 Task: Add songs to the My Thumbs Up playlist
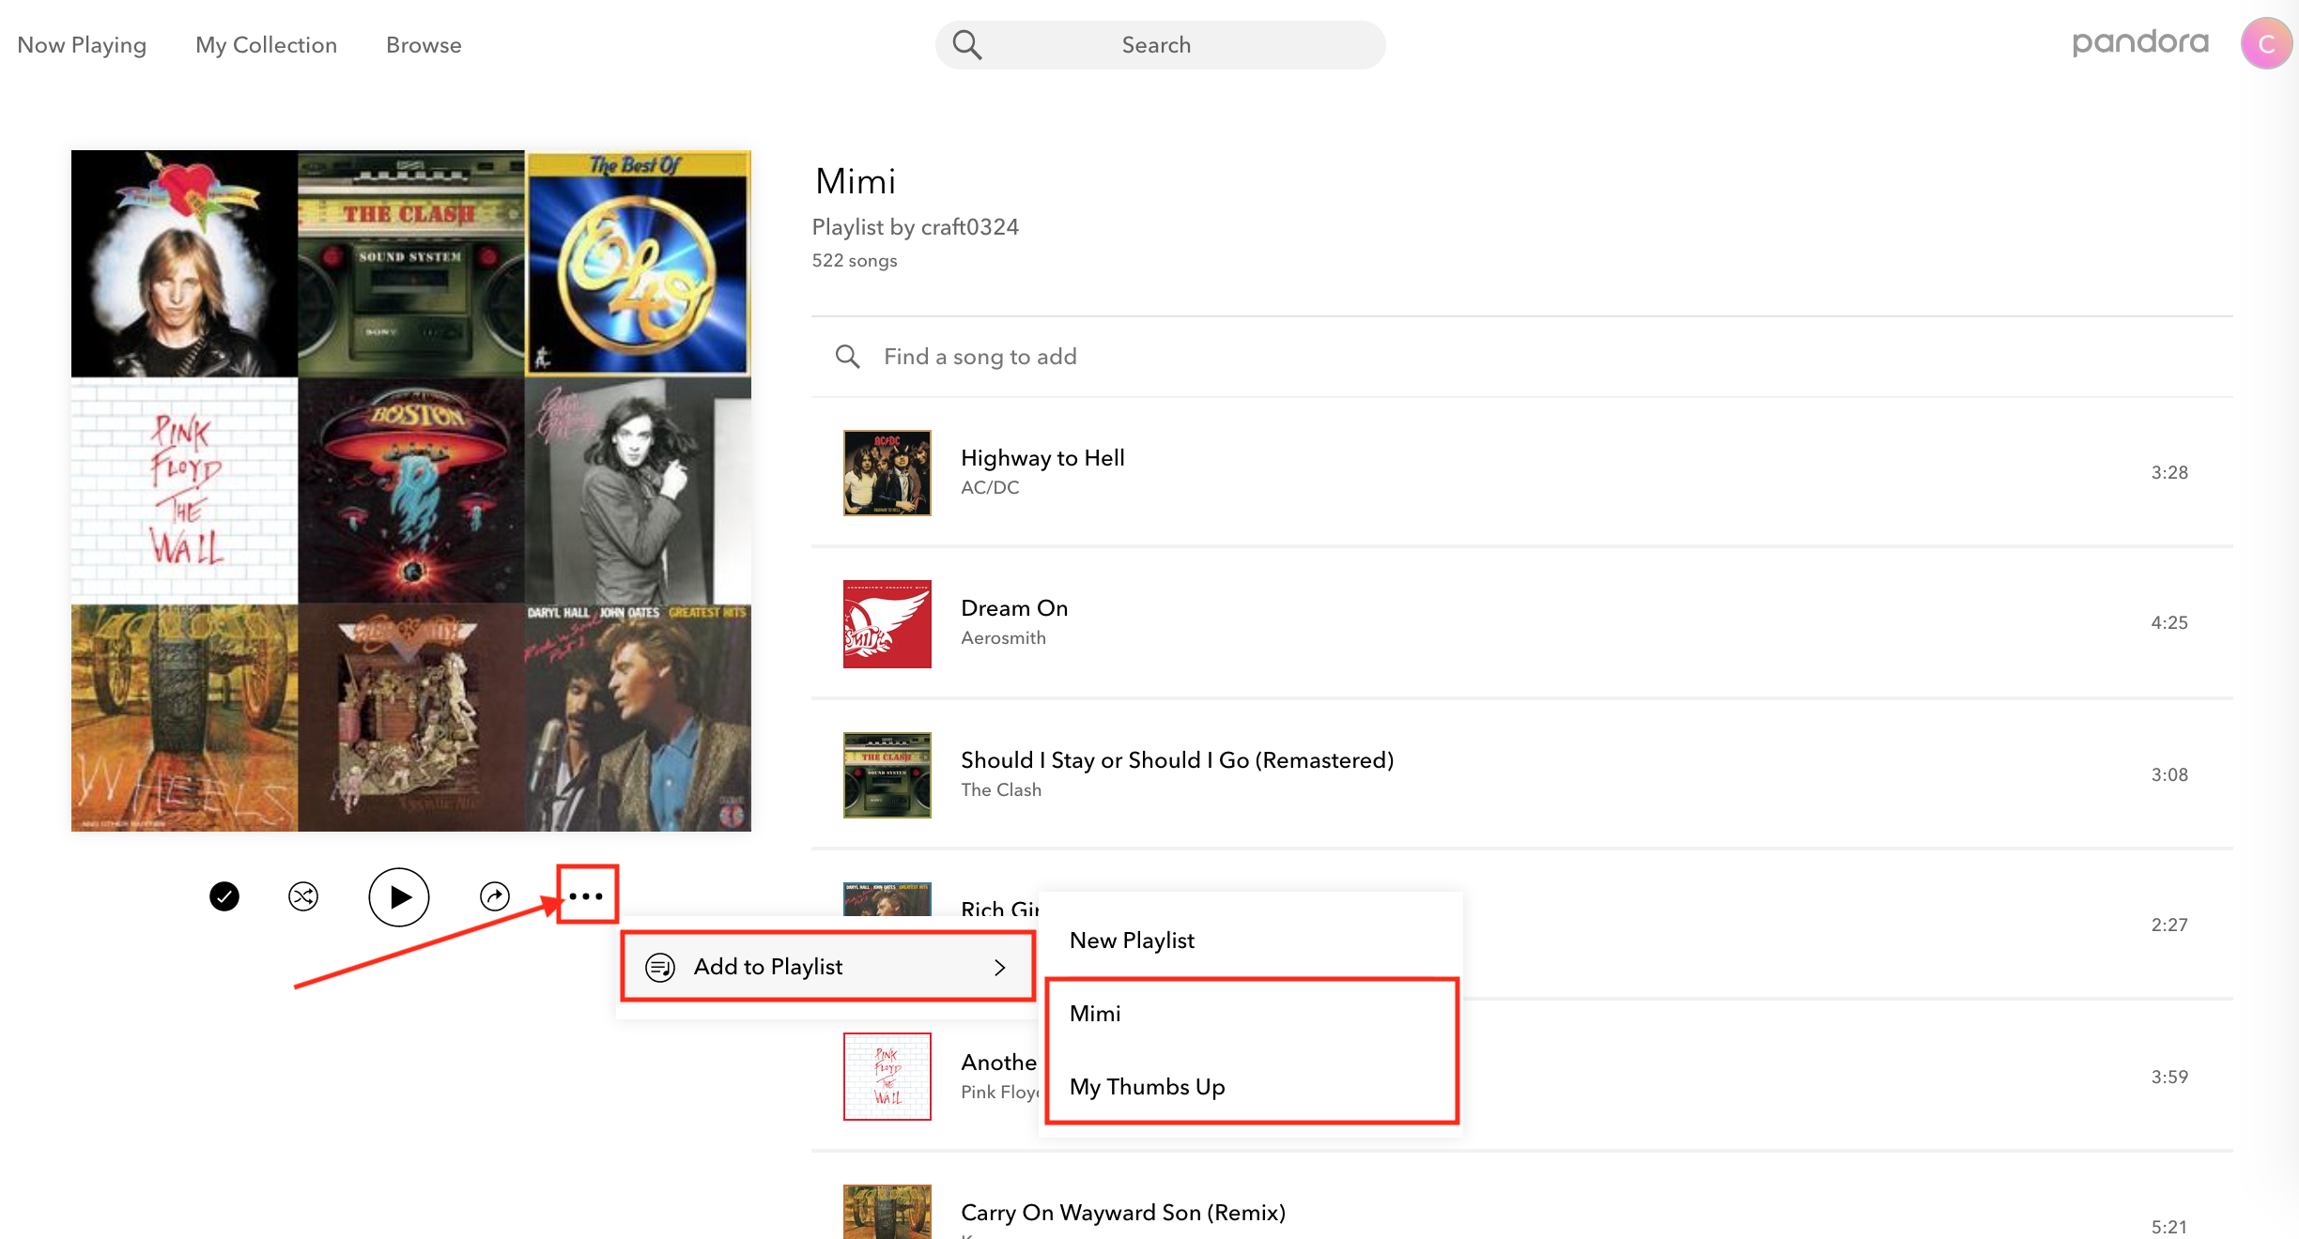1147,1086
